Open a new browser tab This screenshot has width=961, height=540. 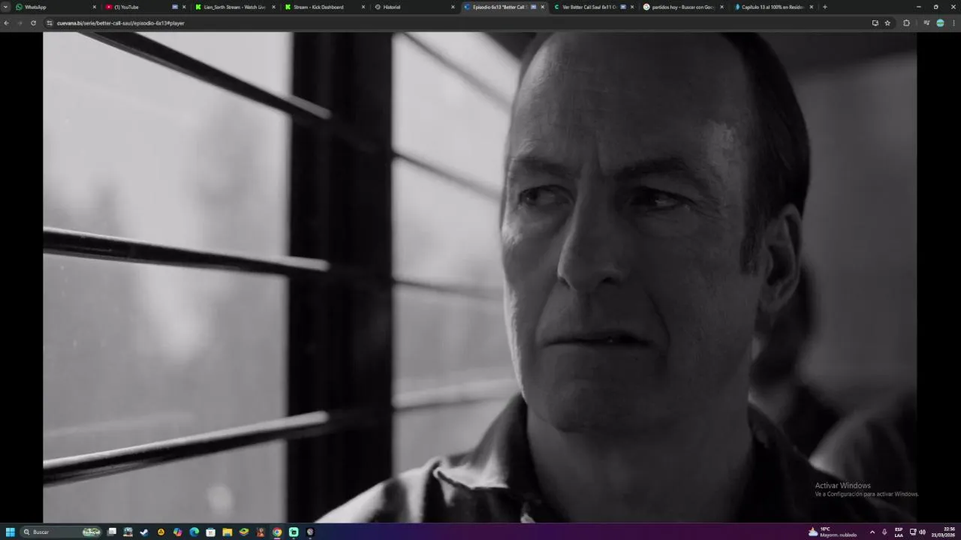[x=824, y=7]
